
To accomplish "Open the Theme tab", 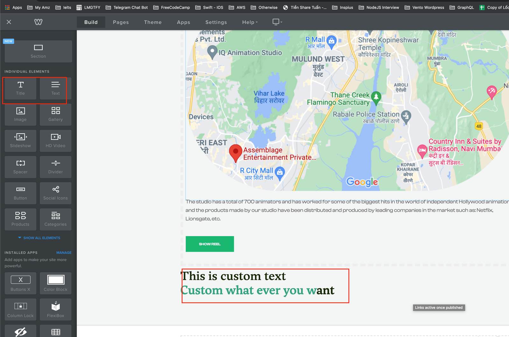I will (153, 22).
